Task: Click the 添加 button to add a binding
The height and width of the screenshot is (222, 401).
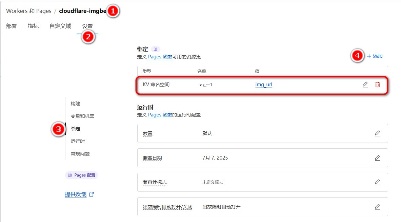Action: click(x=375, y=57)
